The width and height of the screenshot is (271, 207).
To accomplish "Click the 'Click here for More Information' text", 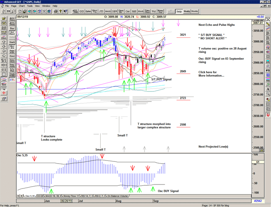I will 211,73.
